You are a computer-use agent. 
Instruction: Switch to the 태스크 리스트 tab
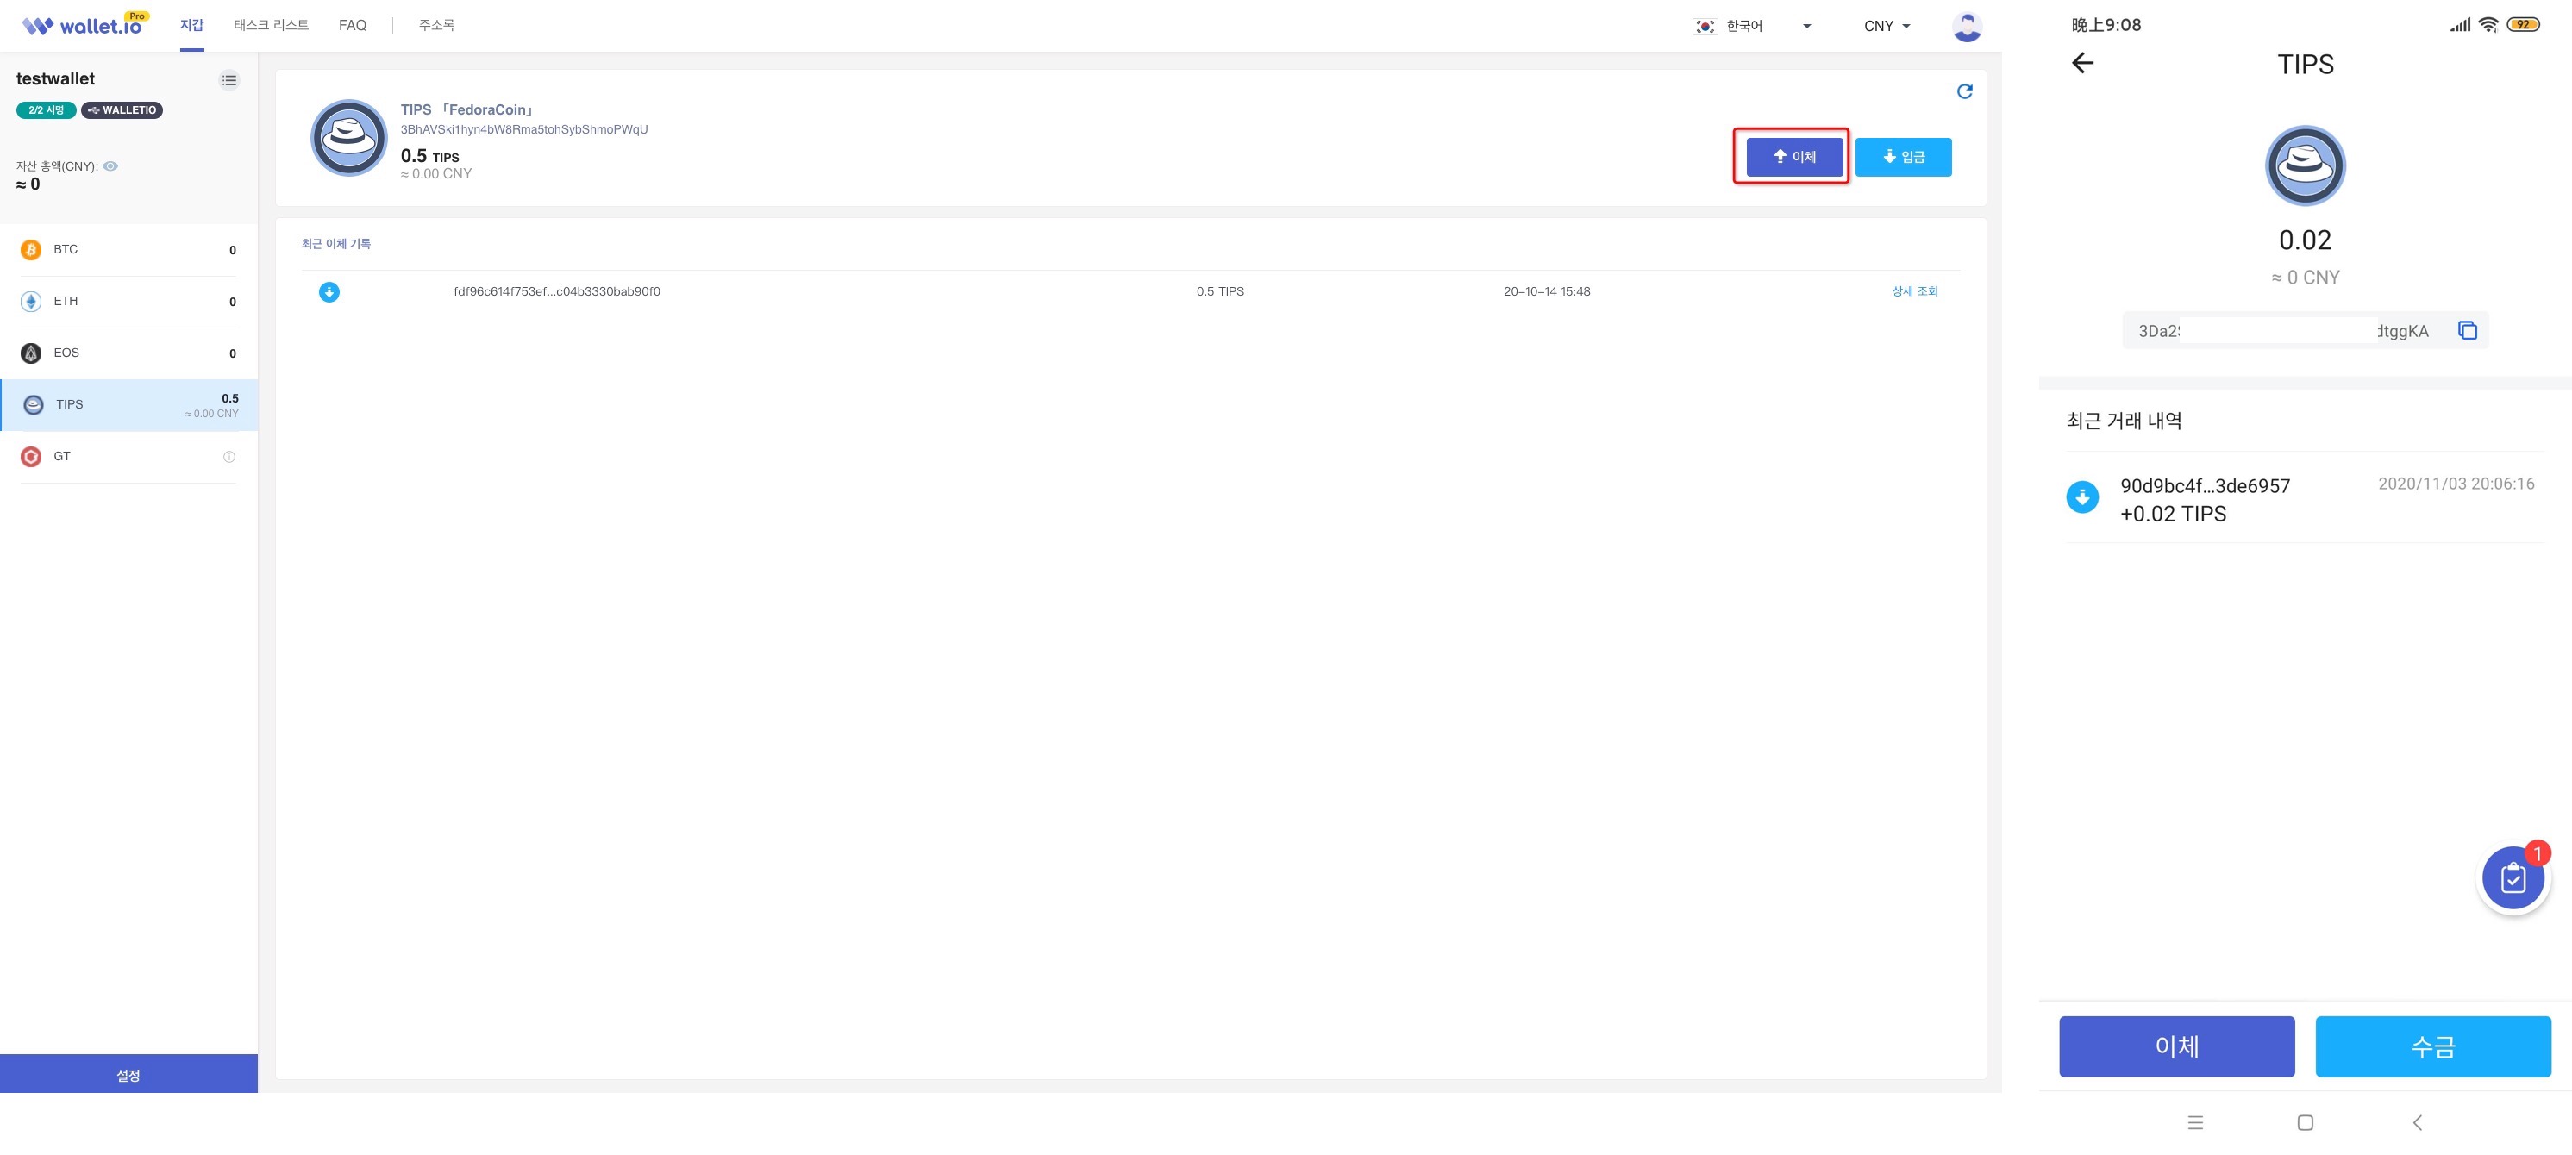(x=271, y=25)
